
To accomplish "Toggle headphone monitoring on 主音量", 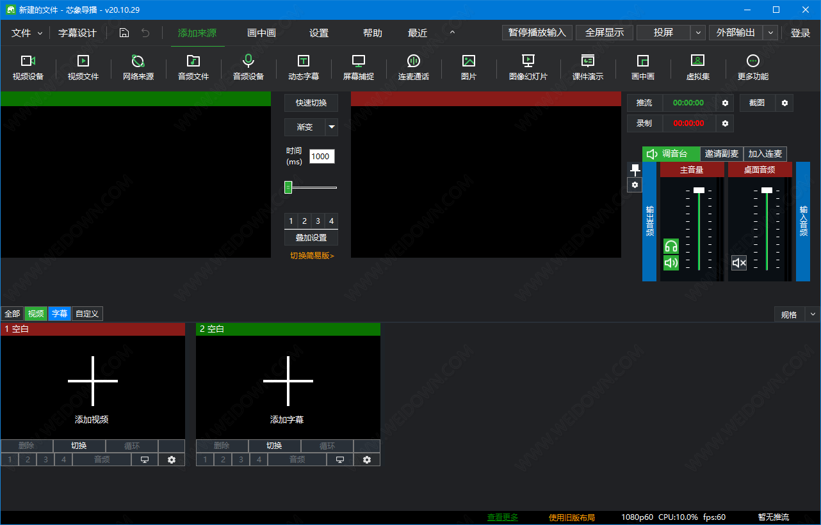I will coord(671,246).
